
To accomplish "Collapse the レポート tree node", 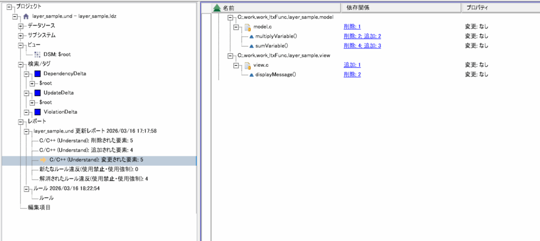I will (x=15, y=122).
